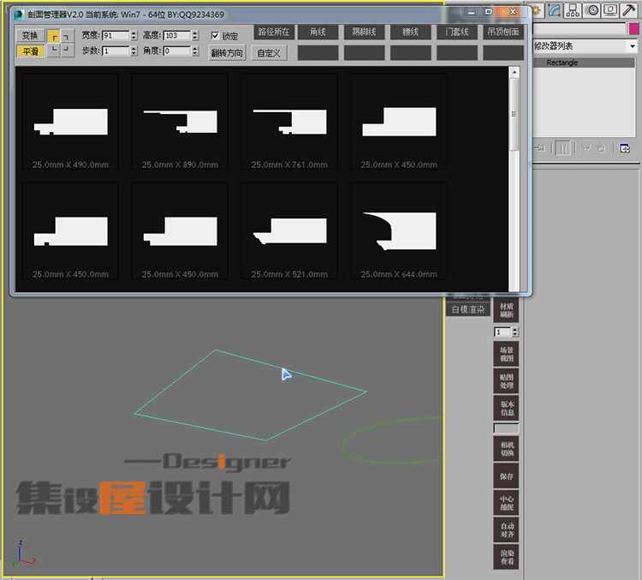The width and height of the screenshot is (642, 580).
Task: Click the 角度 angle spinner arrows
Action: pyautogui.click(x=195, y=51)
